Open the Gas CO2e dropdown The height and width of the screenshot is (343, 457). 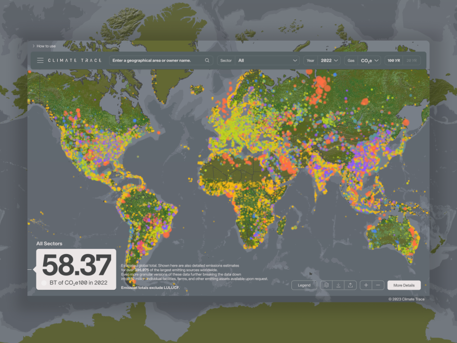[370, 60]
